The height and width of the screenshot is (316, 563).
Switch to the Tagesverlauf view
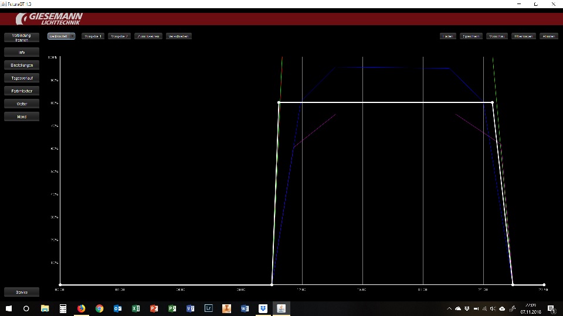click(22, 78)
